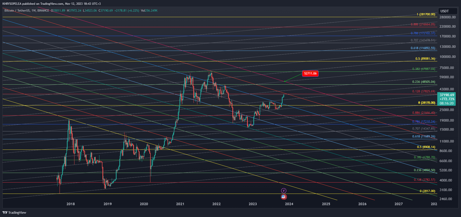Select the Fib label 0.382 (67887.04)
This screenshot has height=217, width=461.
coord(424,69)
